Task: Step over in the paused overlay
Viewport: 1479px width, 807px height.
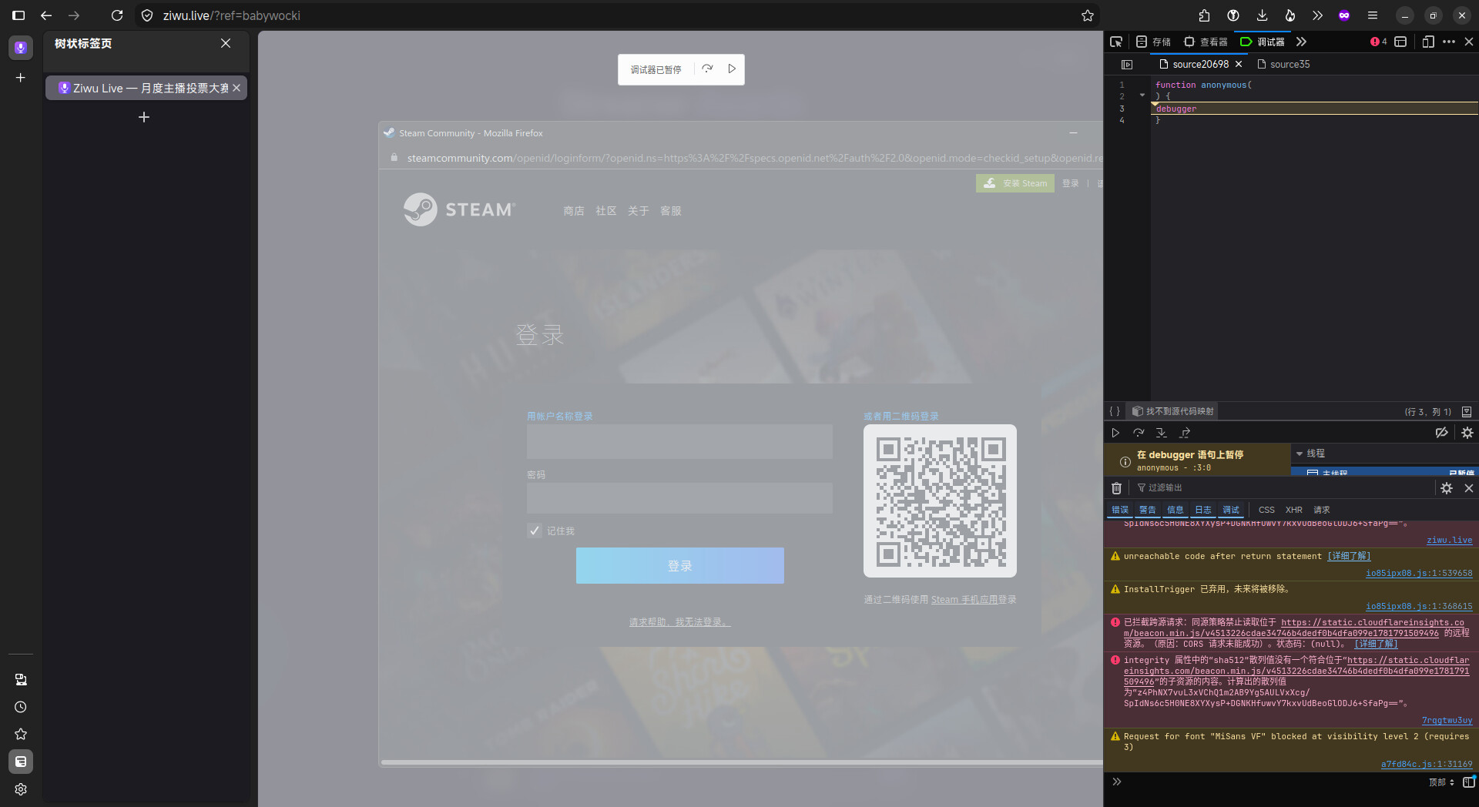Action: click(707, 69)
